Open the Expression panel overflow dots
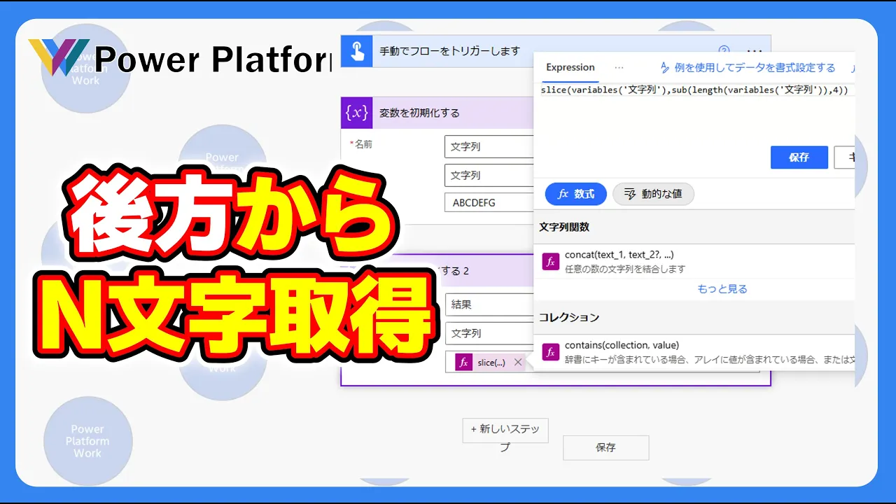 [619, 67]
